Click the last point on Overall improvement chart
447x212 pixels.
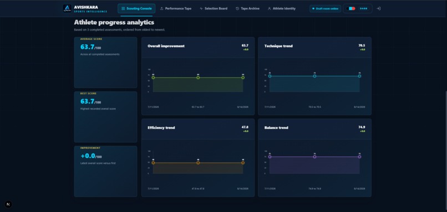243,77
